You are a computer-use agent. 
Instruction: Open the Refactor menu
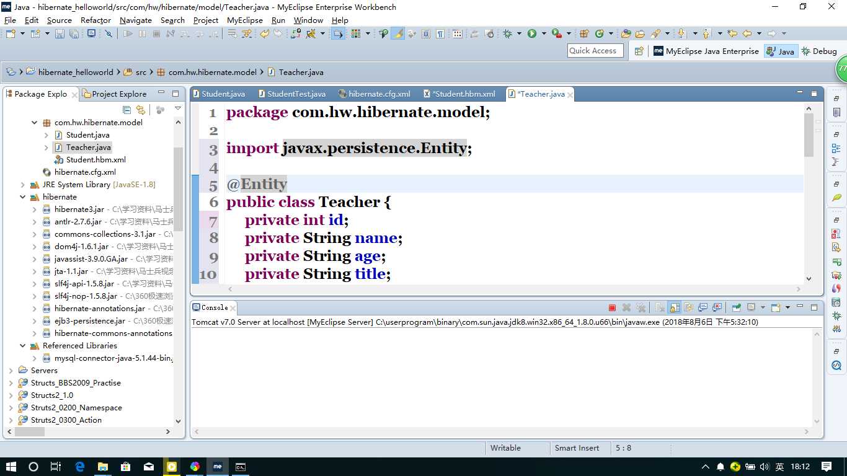[x=95, y=20]
